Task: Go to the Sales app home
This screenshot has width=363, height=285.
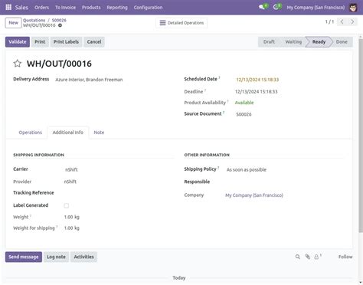Action: click(x=21, y=8)
